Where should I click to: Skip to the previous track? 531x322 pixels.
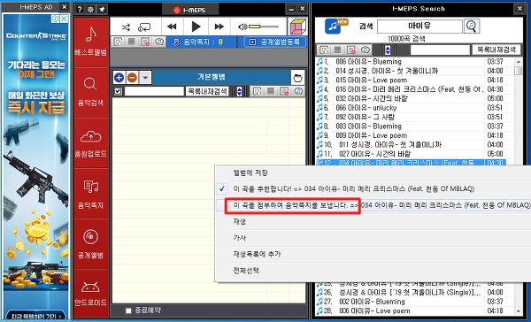(172, 27)
